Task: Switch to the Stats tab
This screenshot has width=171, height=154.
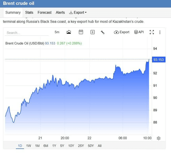Action: coord(29,13)
